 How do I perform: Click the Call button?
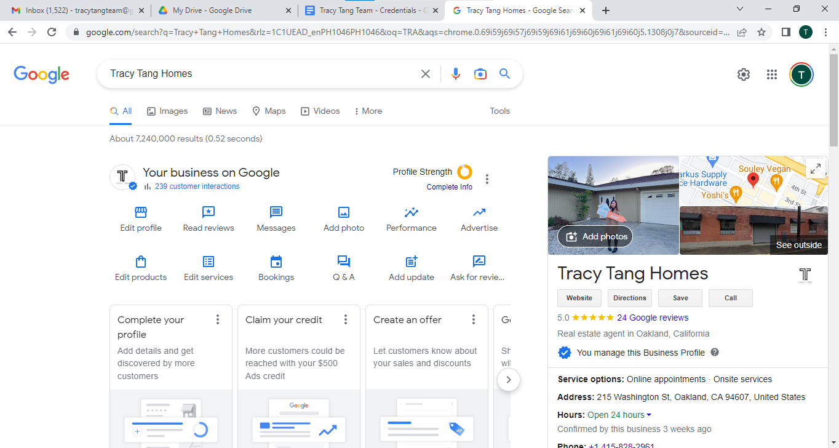(731, 298)
